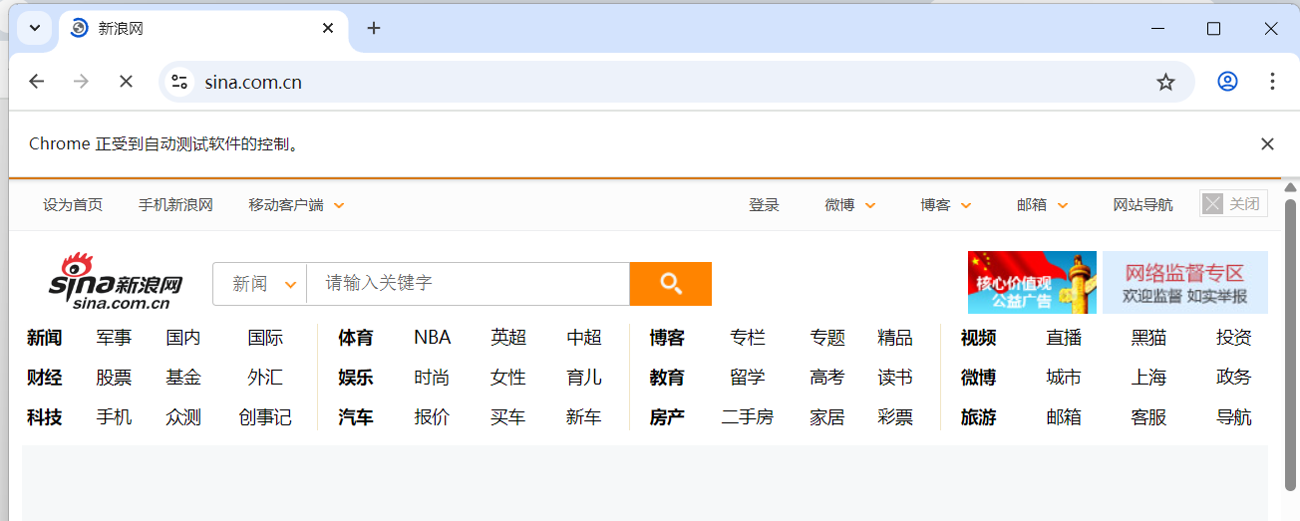Dismiss the automated test software notice

pos(1267,143)
